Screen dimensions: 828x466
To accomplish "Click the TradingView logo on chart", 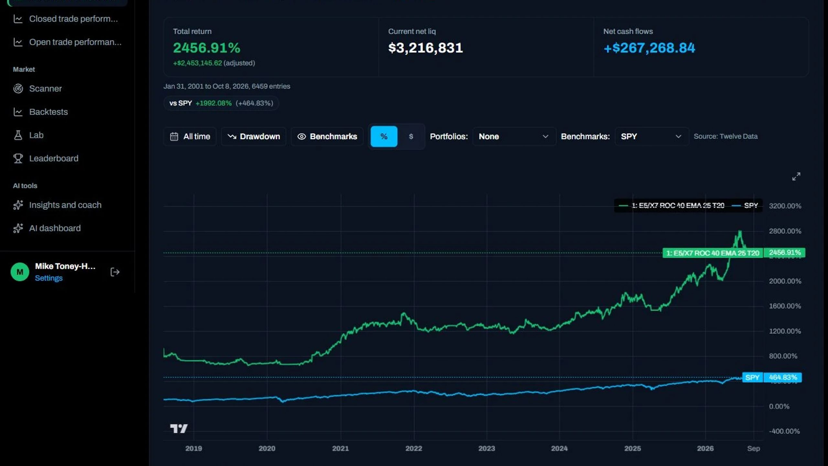I will (179, 428).
